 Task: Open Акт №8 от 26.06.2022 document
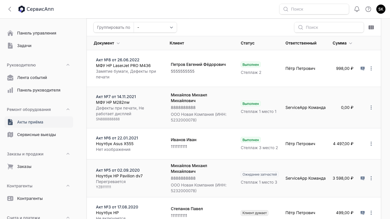[118, 60]
